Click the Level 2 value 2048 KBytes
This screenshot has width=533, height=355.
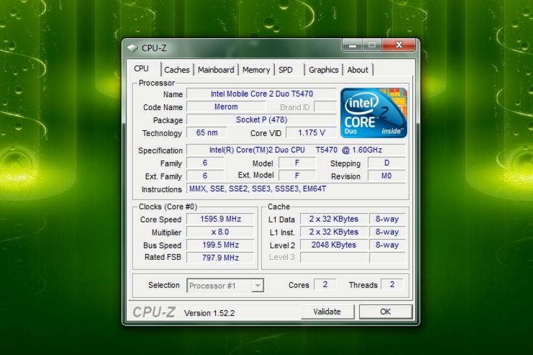tap(334, 245)
